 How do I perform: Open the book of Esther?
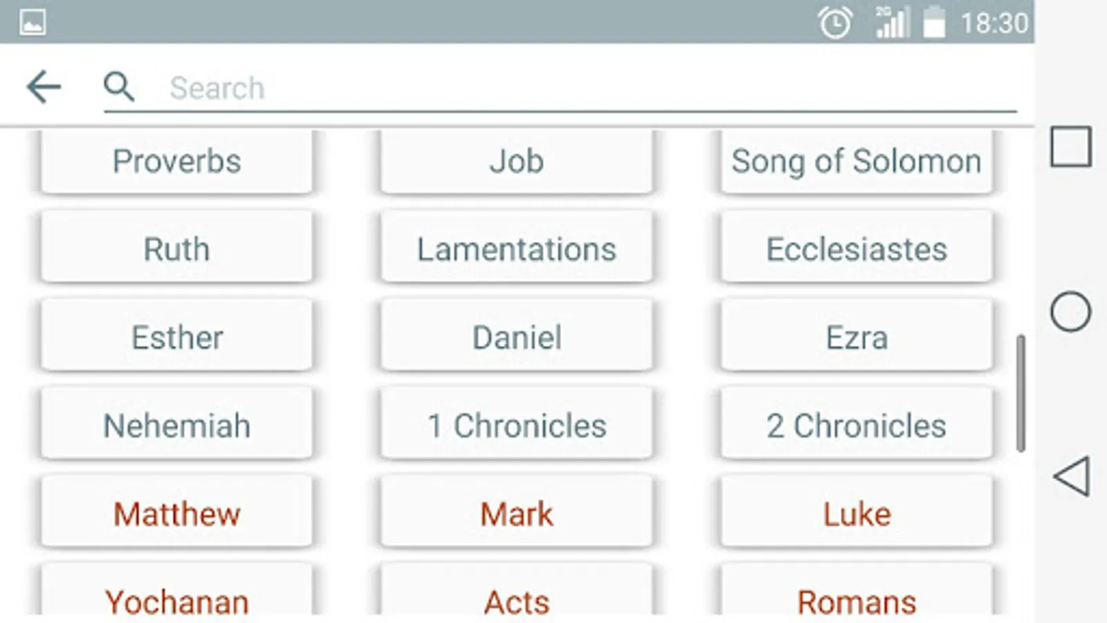point(177,337)
